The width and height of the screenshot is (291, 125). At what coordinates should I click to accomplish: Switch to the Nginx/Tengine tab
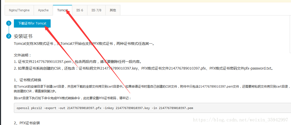19,10
